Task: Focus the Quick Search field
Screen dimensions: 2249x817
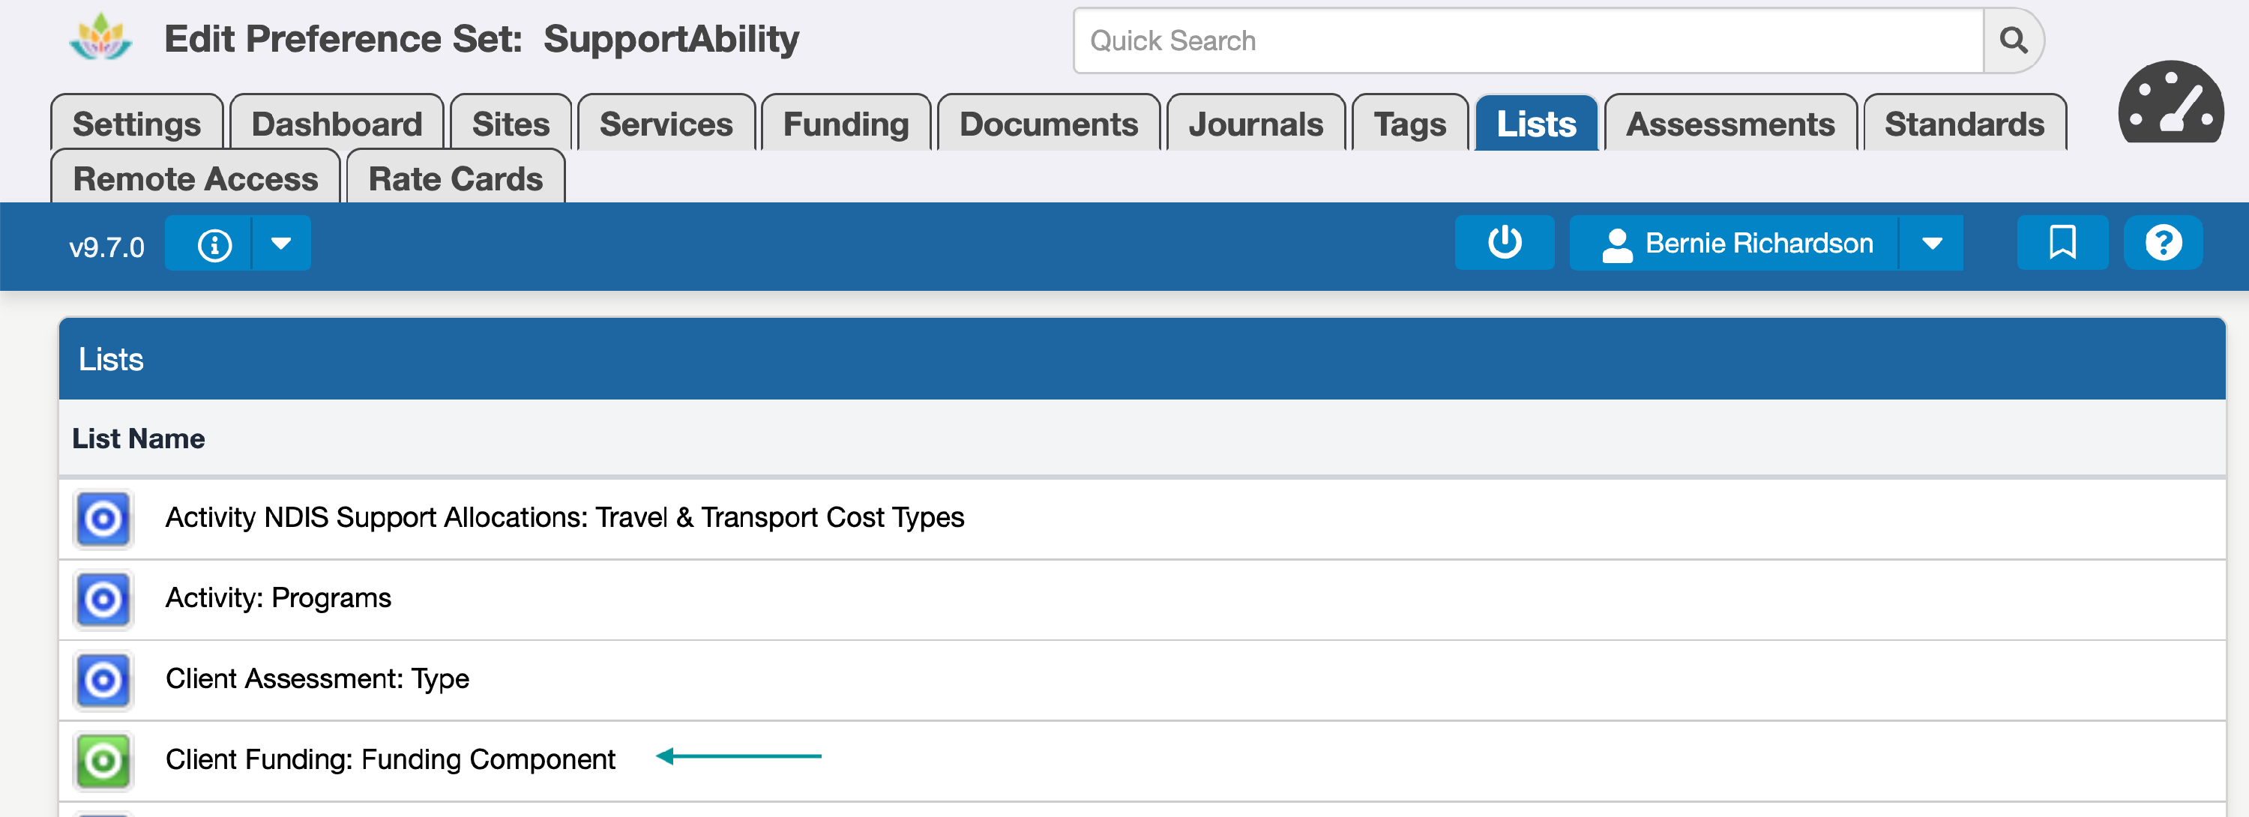Action: (1528, 41)
